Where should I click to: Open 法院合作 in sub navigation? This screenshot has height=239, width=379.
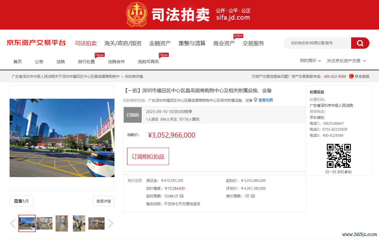coord(116,62)
